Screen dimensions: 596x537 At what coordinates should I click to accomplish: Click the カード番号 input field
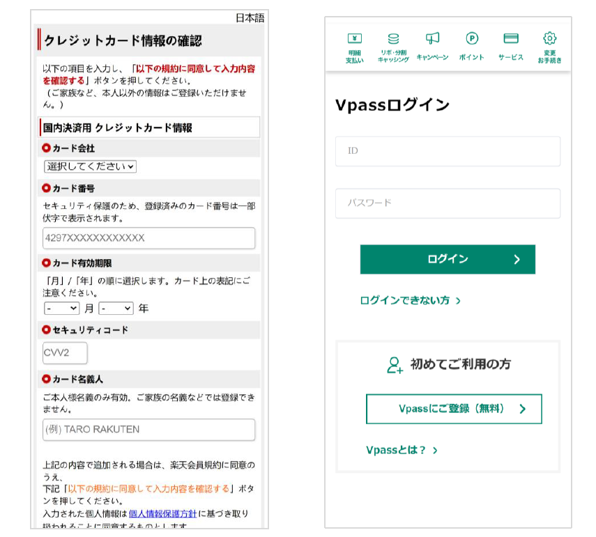pyautogui.click(x=148, y=238)
